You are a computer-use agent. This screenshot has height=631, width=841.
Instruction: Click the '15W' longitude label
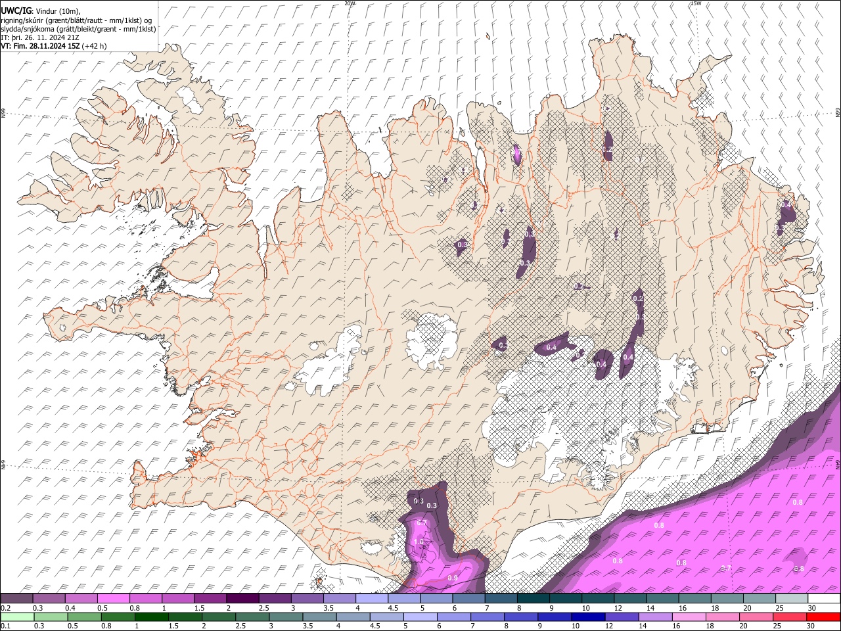pos(696,3)
